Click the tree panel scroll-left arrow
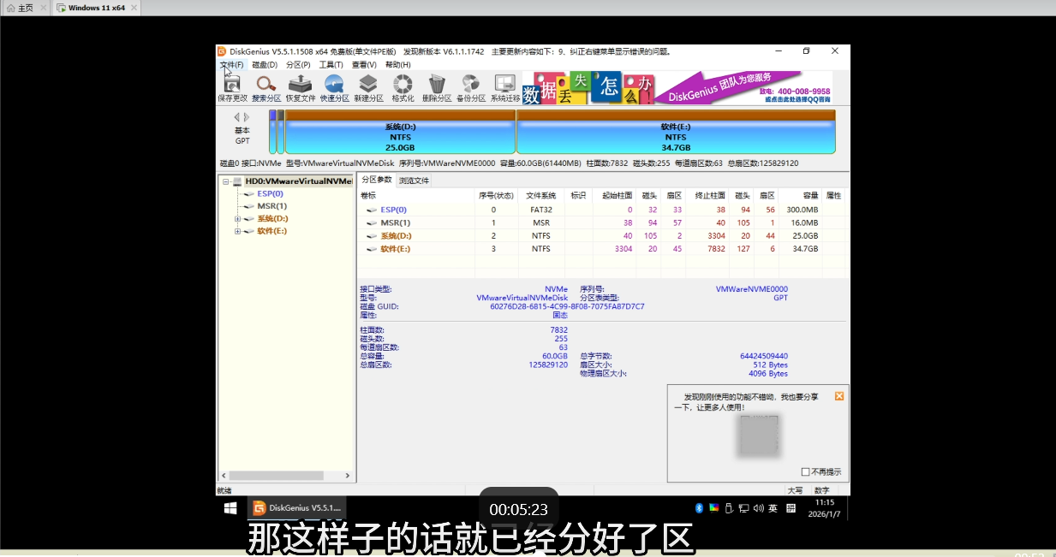1056x557 pixels. [224, 476]
